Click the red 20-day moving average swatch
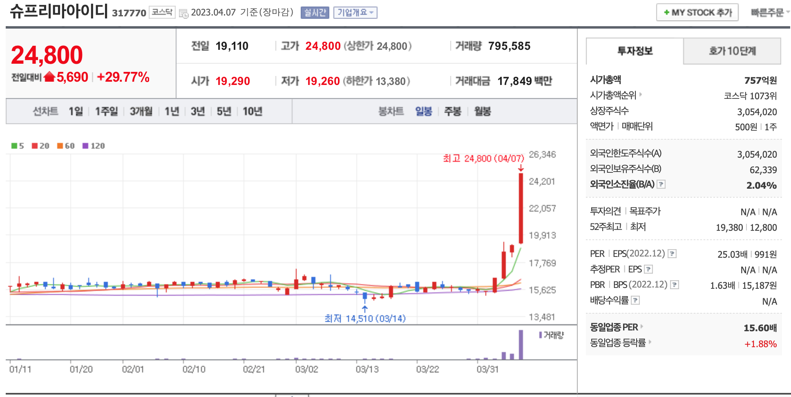Viewport: 791px width, 397px height. pyautogui.click(x=35, y=146)
